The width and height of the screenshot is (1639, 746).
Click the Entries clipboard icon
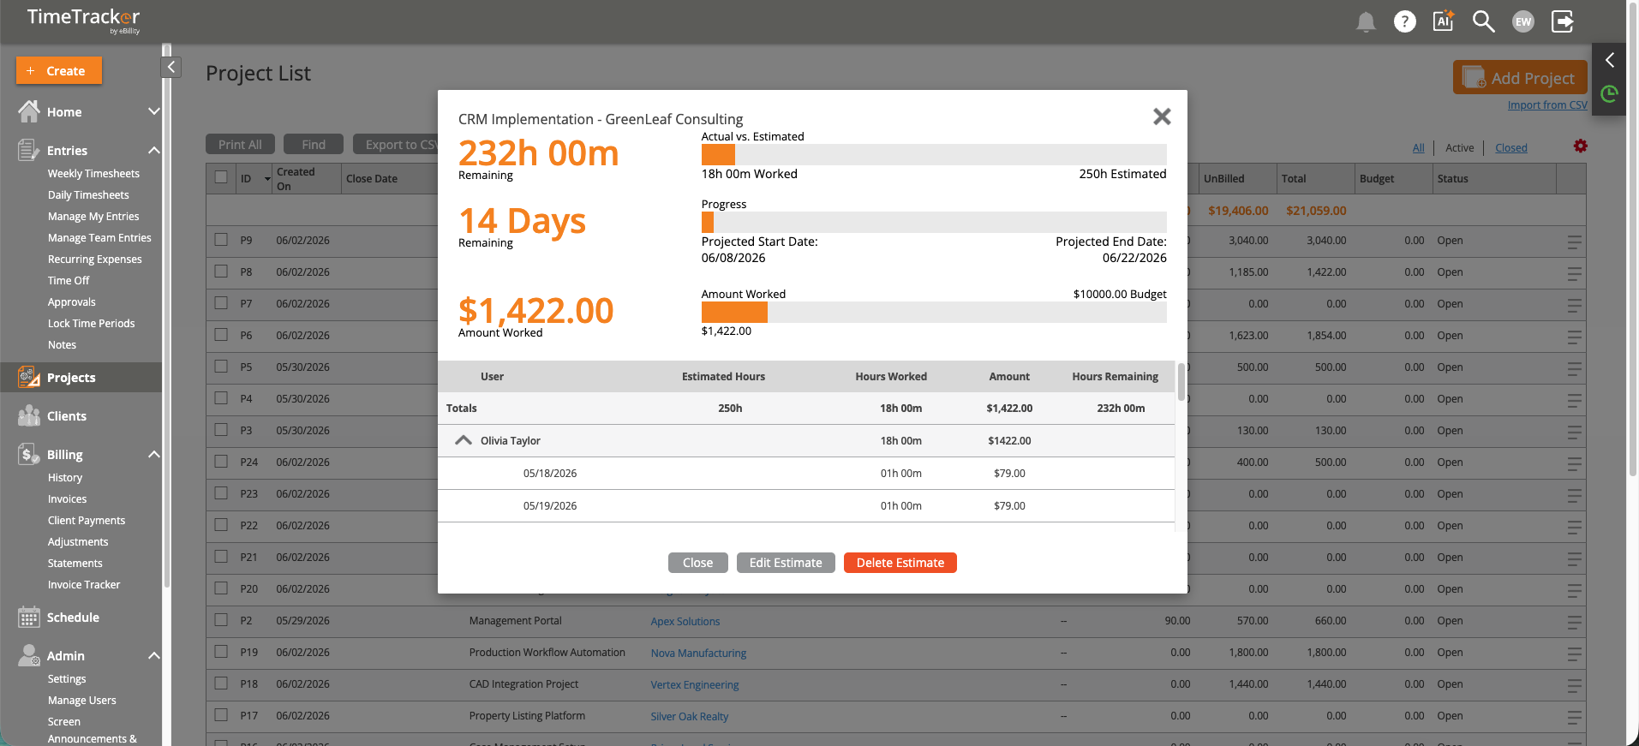click(29, 150)
